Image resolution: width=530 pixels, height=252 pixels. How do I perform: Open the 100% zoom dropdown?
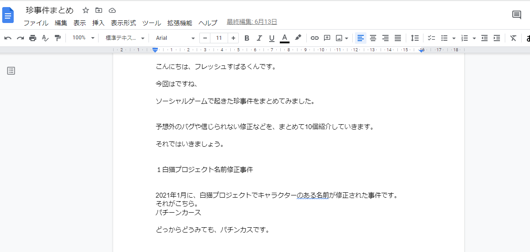(83, 38)
